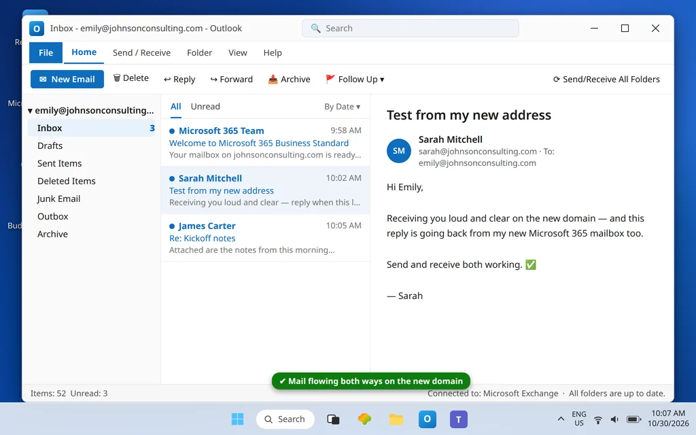696x435 pixels.
Task: Open the Send / Receive tab
Action: 141,52
